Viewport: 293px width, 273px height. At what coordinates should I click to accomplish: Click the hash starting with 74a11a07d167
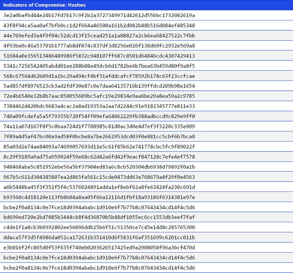(x=99, y=126)
